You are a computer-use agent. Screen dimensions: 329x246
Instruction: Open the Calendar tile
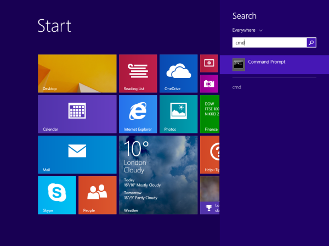[x=77, y=114]
